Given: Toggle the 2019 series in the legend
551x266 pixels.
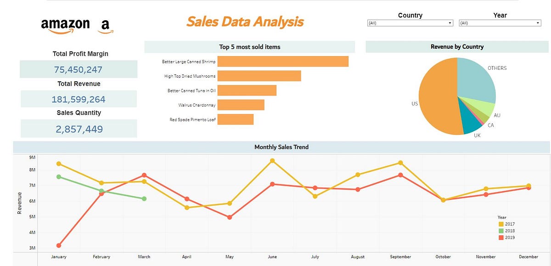Looking at the screenshot, I should click(510, 238).
